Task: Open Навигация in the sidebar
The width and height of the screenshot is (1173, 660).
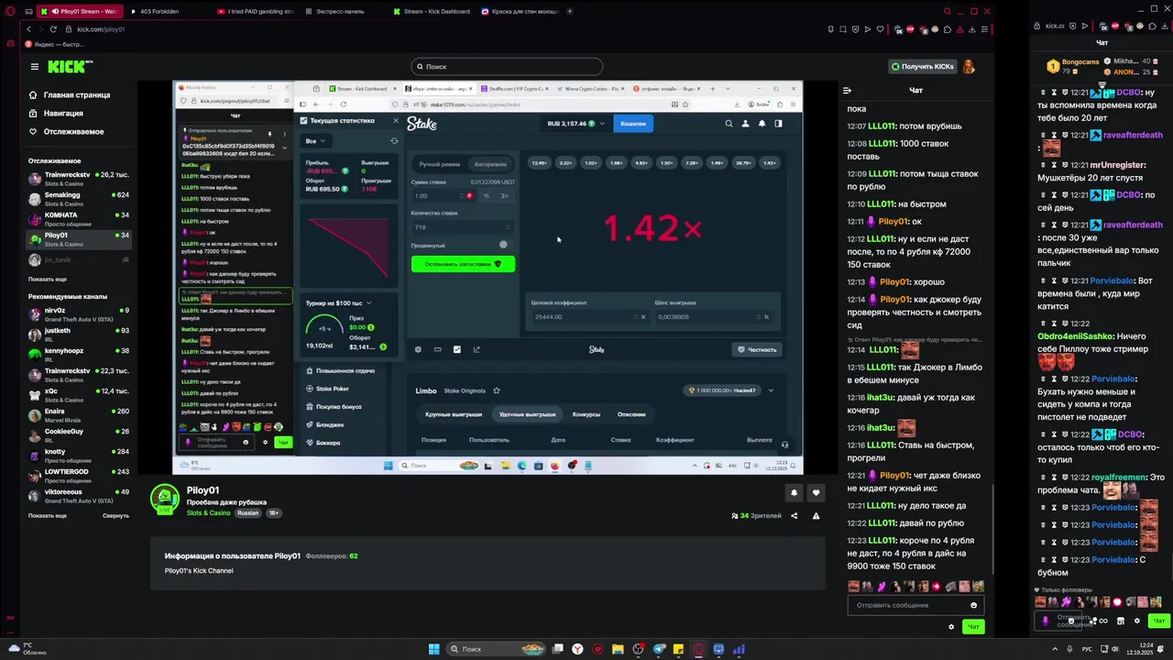Action: tap(56, 114)
